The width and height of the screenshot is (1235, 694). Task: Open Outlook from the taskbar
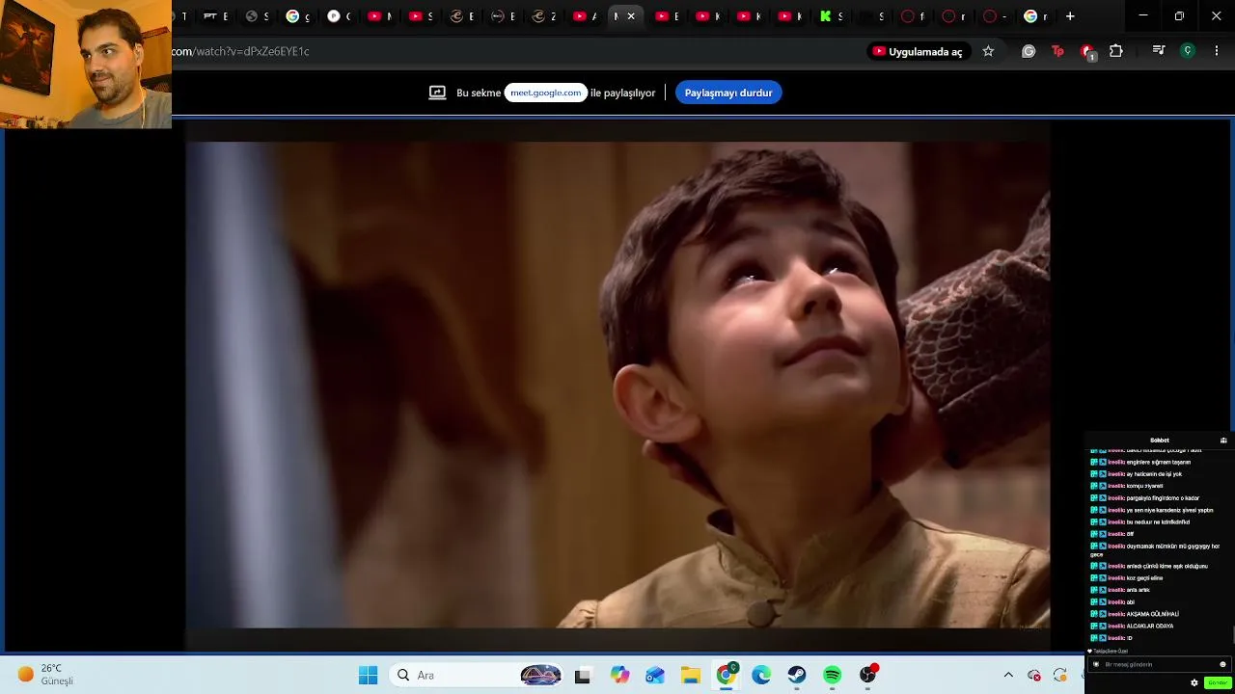tap(655, 676)
